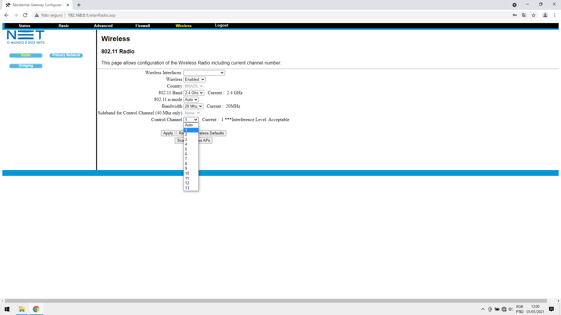561x315 pixels.
Task: Select Auto channel option
Action: click(x=191, y=125)
